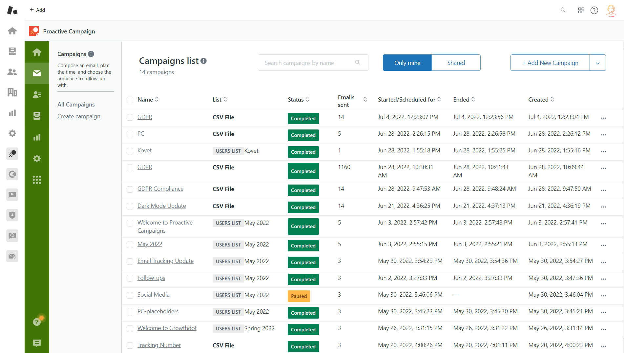
Task: Check the select-all checkbox in header row
Action: pyautogui.click(x=130, y=100)
